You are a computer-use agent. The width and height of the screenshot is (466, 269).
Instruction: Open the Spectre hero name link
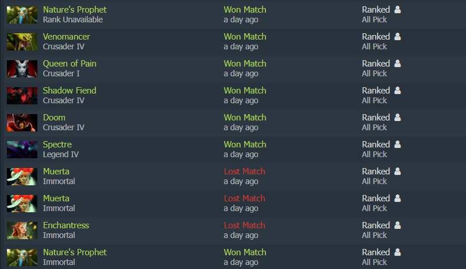point(57,145)
